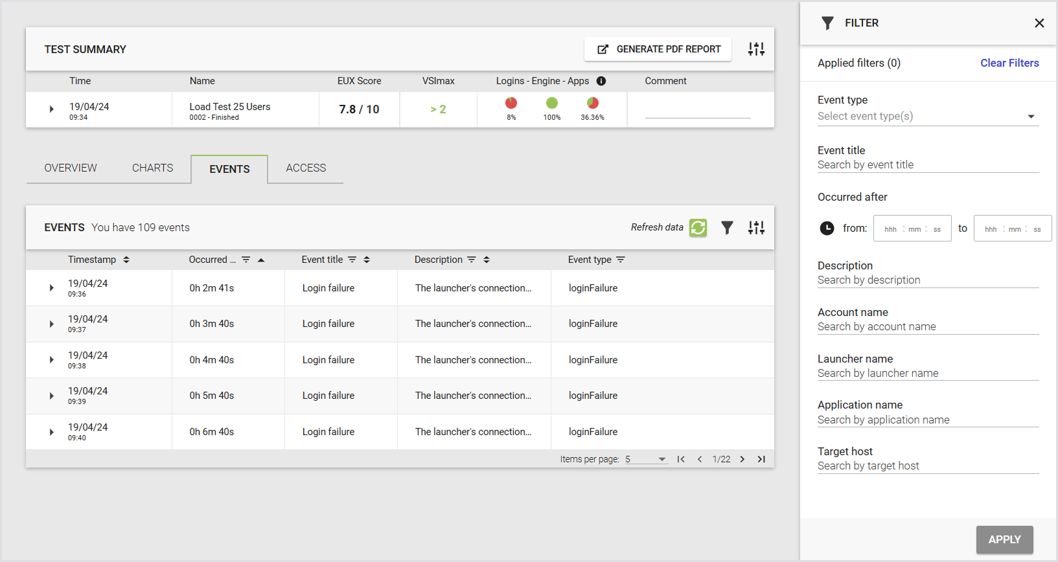1058x562 pixels.
Task: Click the Logins red pie chart indicator
Action: click(511, 103)
